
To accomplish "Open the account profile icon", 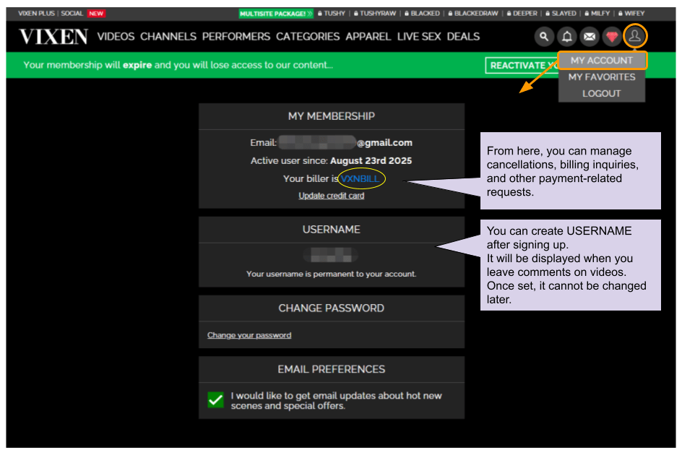I will pyautogui.click(x=634, y=36).
